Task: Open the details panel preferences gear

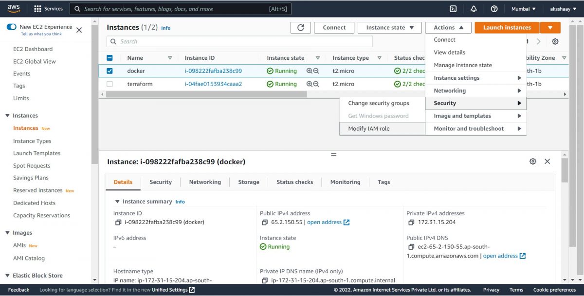Action: coord(532,161)
